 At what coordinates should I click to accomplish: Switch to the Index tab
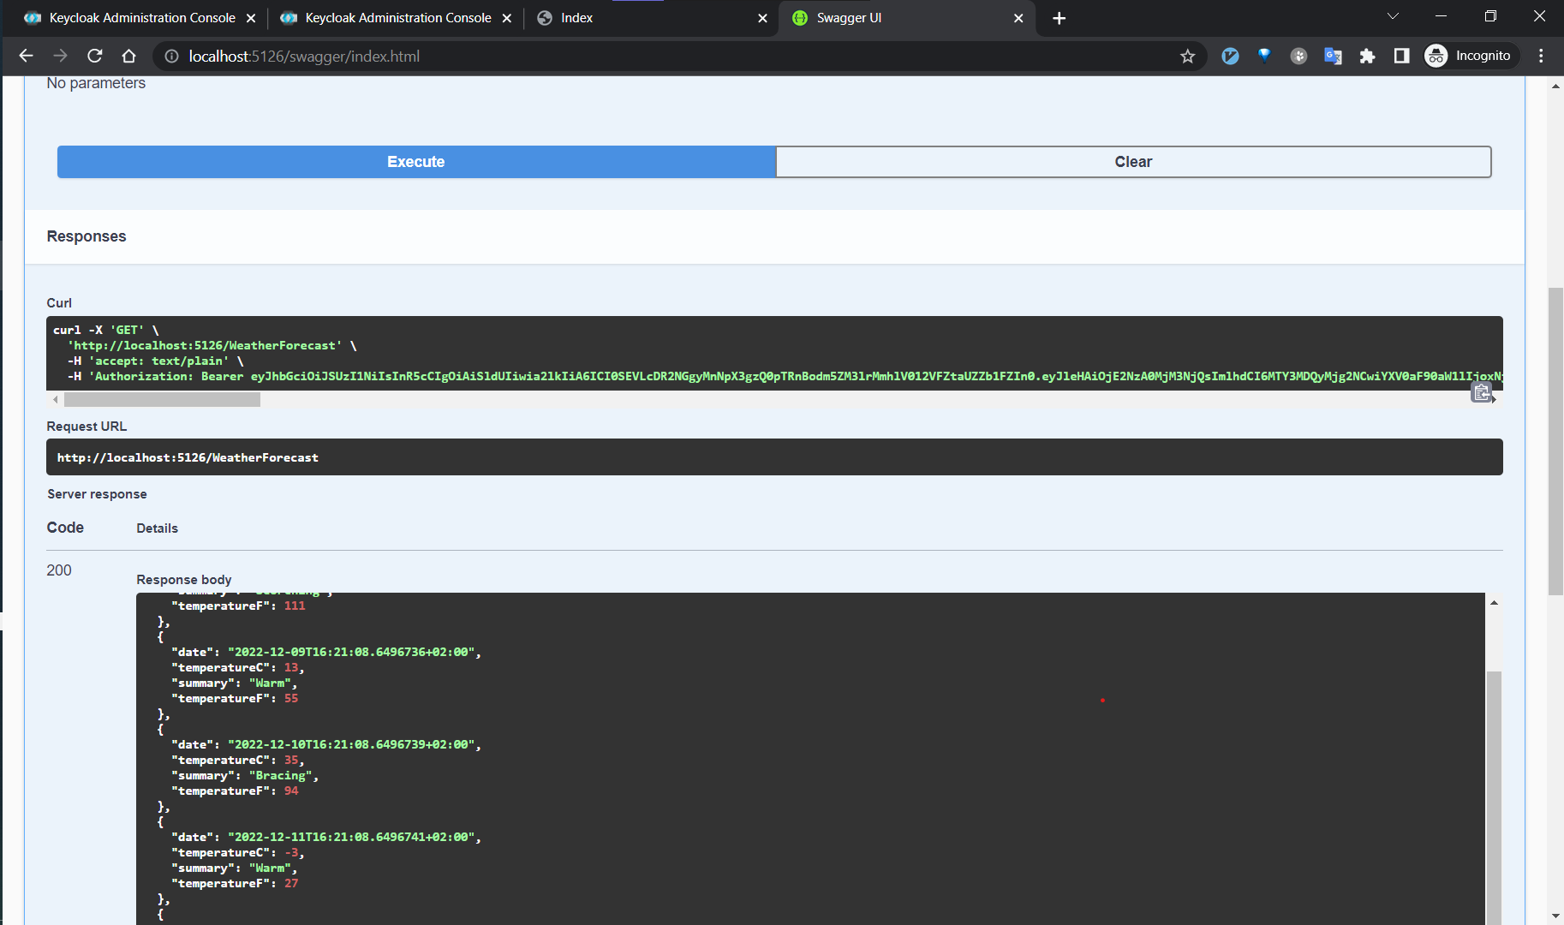coord(651,18)
